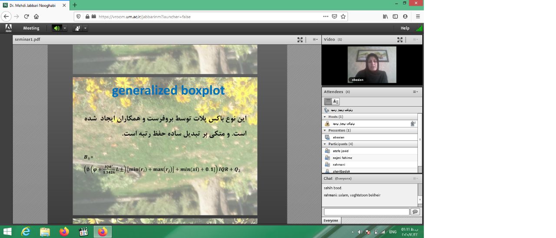Click ENG language indicator in tray
Viewport: 556px width, 238px height.
click(393, 232)
